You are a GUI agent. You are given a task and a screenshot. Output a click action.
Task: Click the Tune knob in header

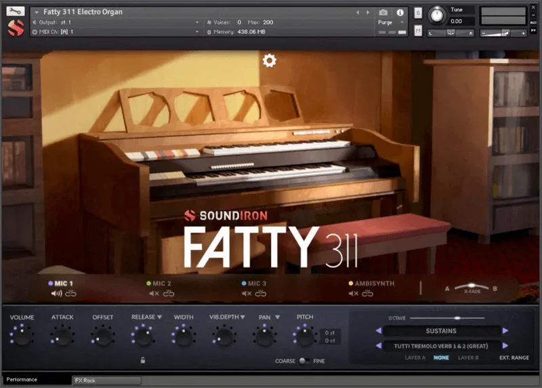(x=437, y=16)
